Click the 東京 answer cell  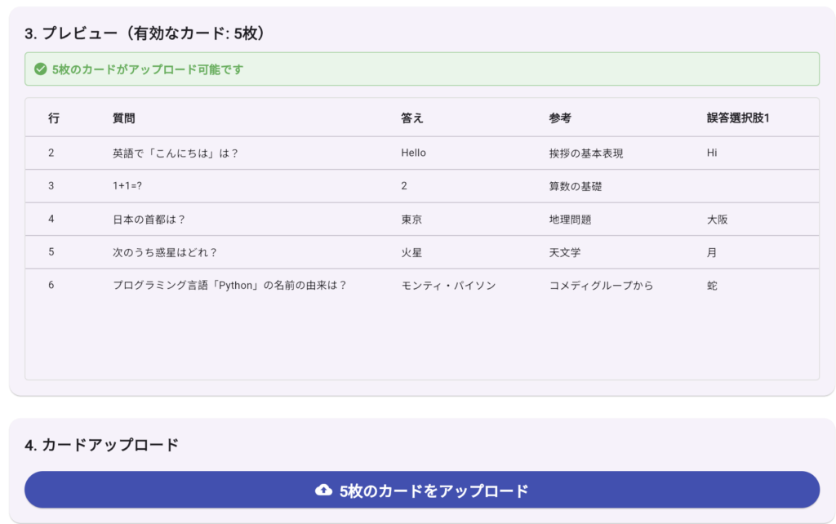411,220
